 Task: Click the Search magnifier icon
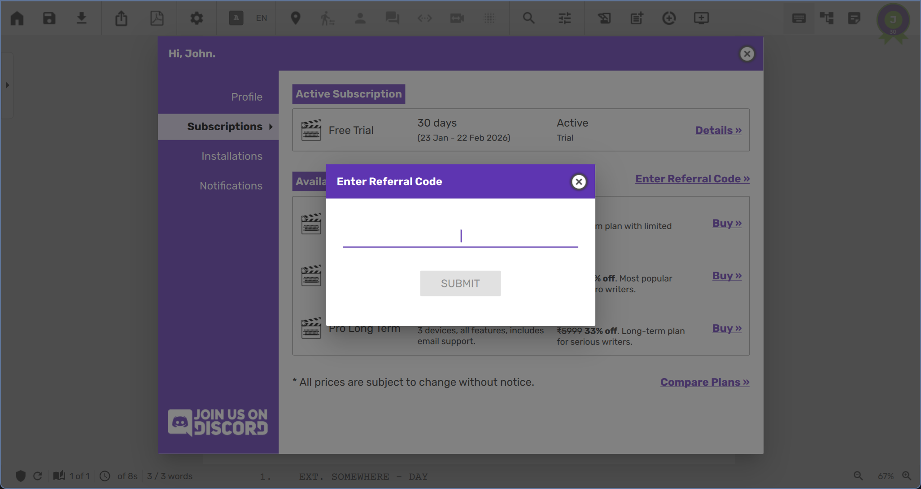click(528, 18)
